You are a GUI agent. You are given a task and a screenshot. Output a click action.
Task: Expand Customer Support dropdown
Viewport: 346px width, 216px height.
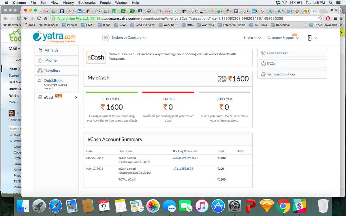(x=283, y=38)
